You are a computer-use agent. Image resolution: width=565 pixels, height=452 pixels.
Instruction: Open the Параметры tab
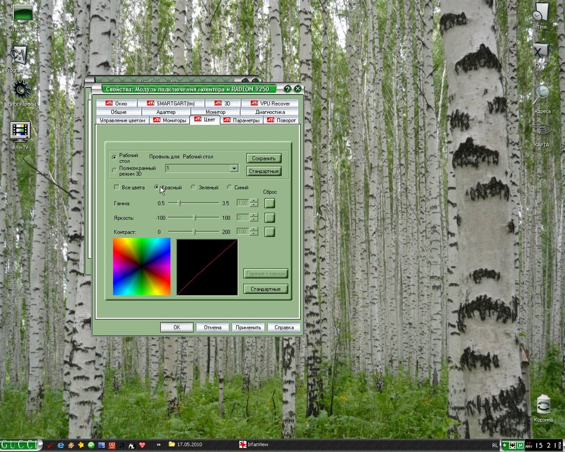click(x=241, y=120)
